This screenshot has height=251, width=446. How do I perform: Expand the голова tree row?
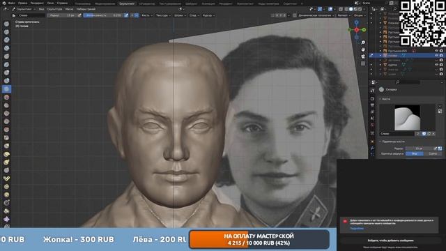(x=380, y=56)
